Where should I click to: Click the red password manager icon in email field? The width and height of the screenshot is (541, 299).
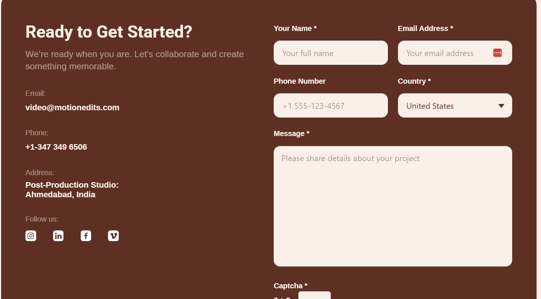click(x=497, y=53)
